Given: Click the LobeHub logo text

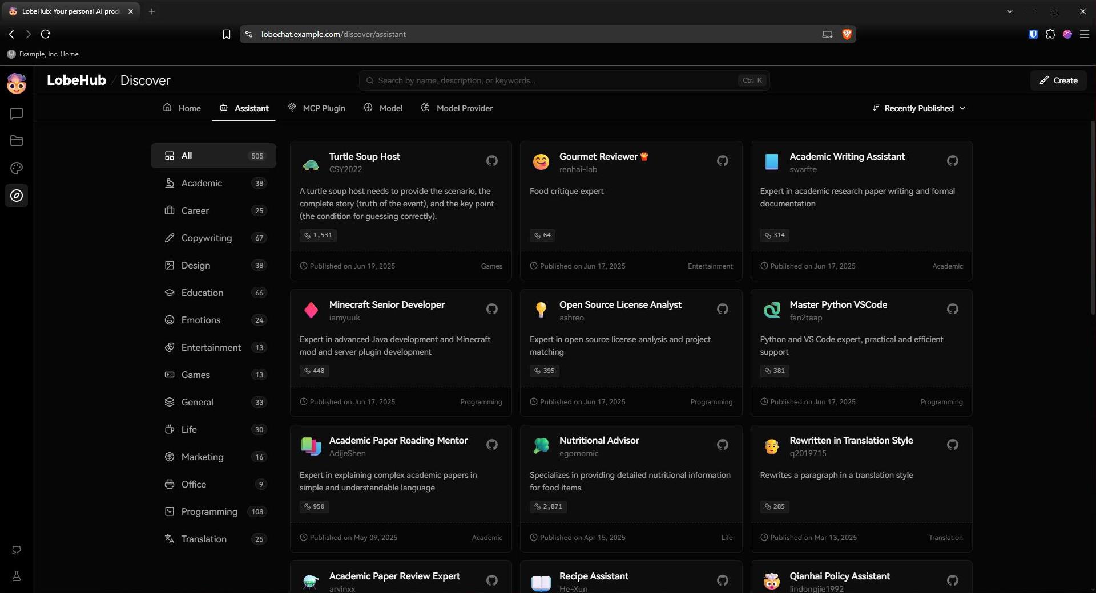Looking at the screenshot, I should click(x=76, y=80).
